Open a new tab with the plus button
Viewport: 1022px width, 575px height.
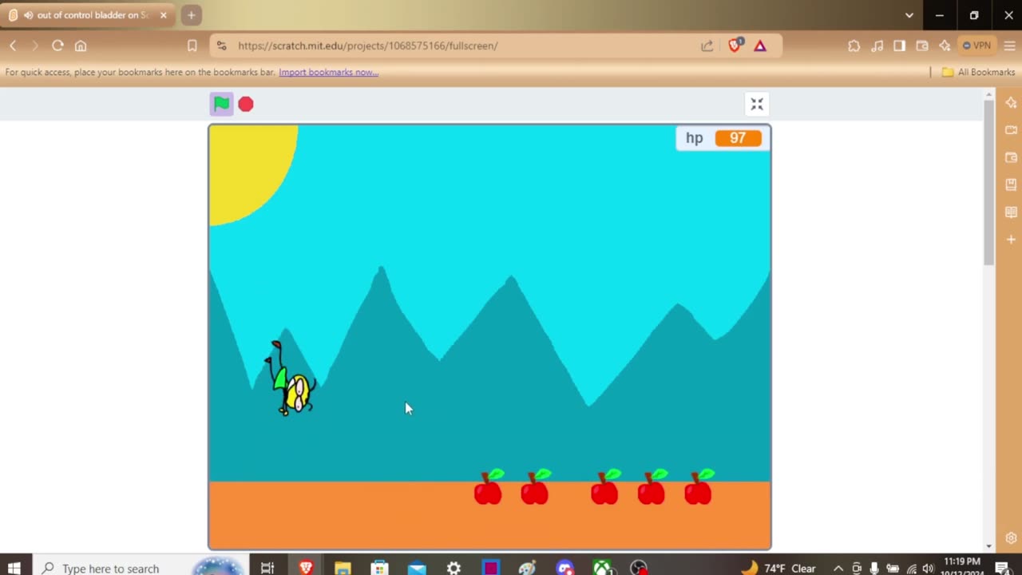tap(191, 15)
